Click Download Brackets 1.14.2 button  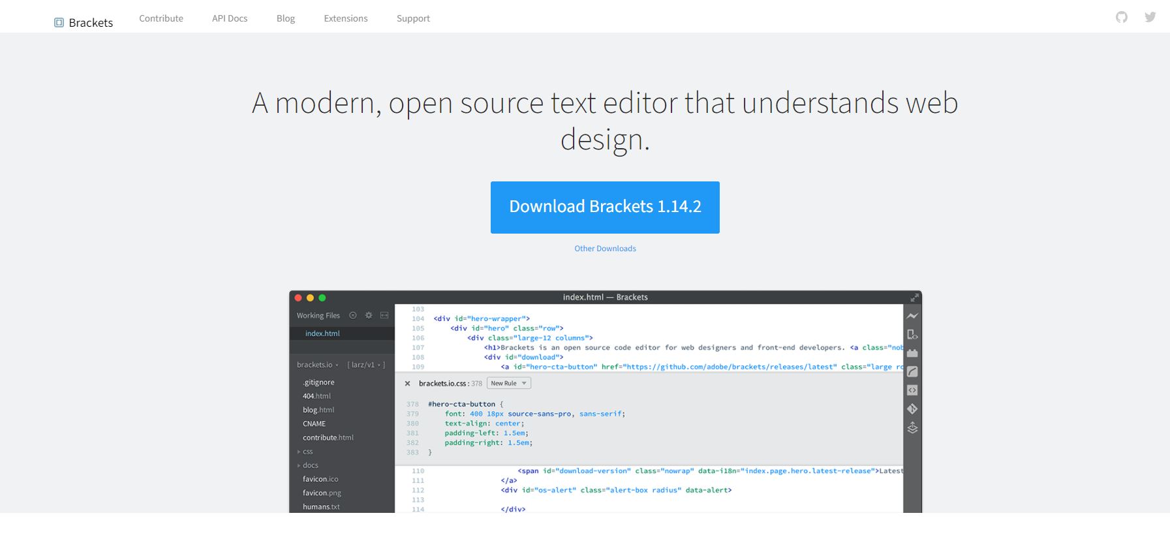[605, 208]
